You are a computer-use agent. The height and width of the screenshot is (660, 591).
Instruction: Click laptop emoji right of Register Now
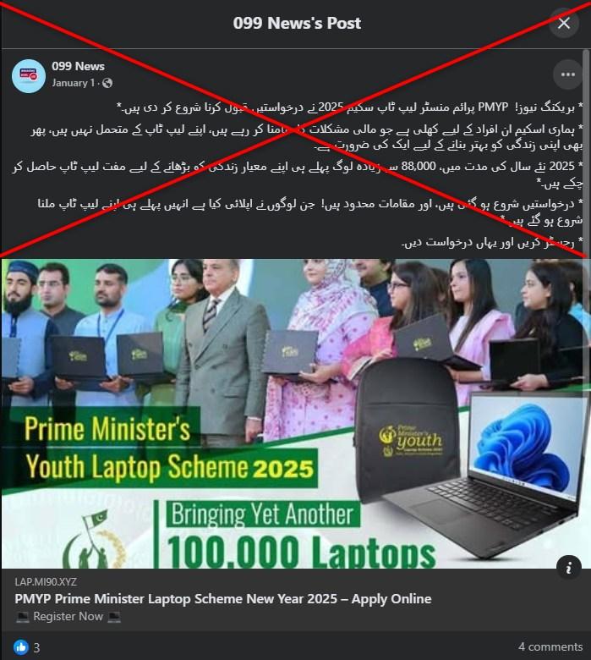click(114, 617)
